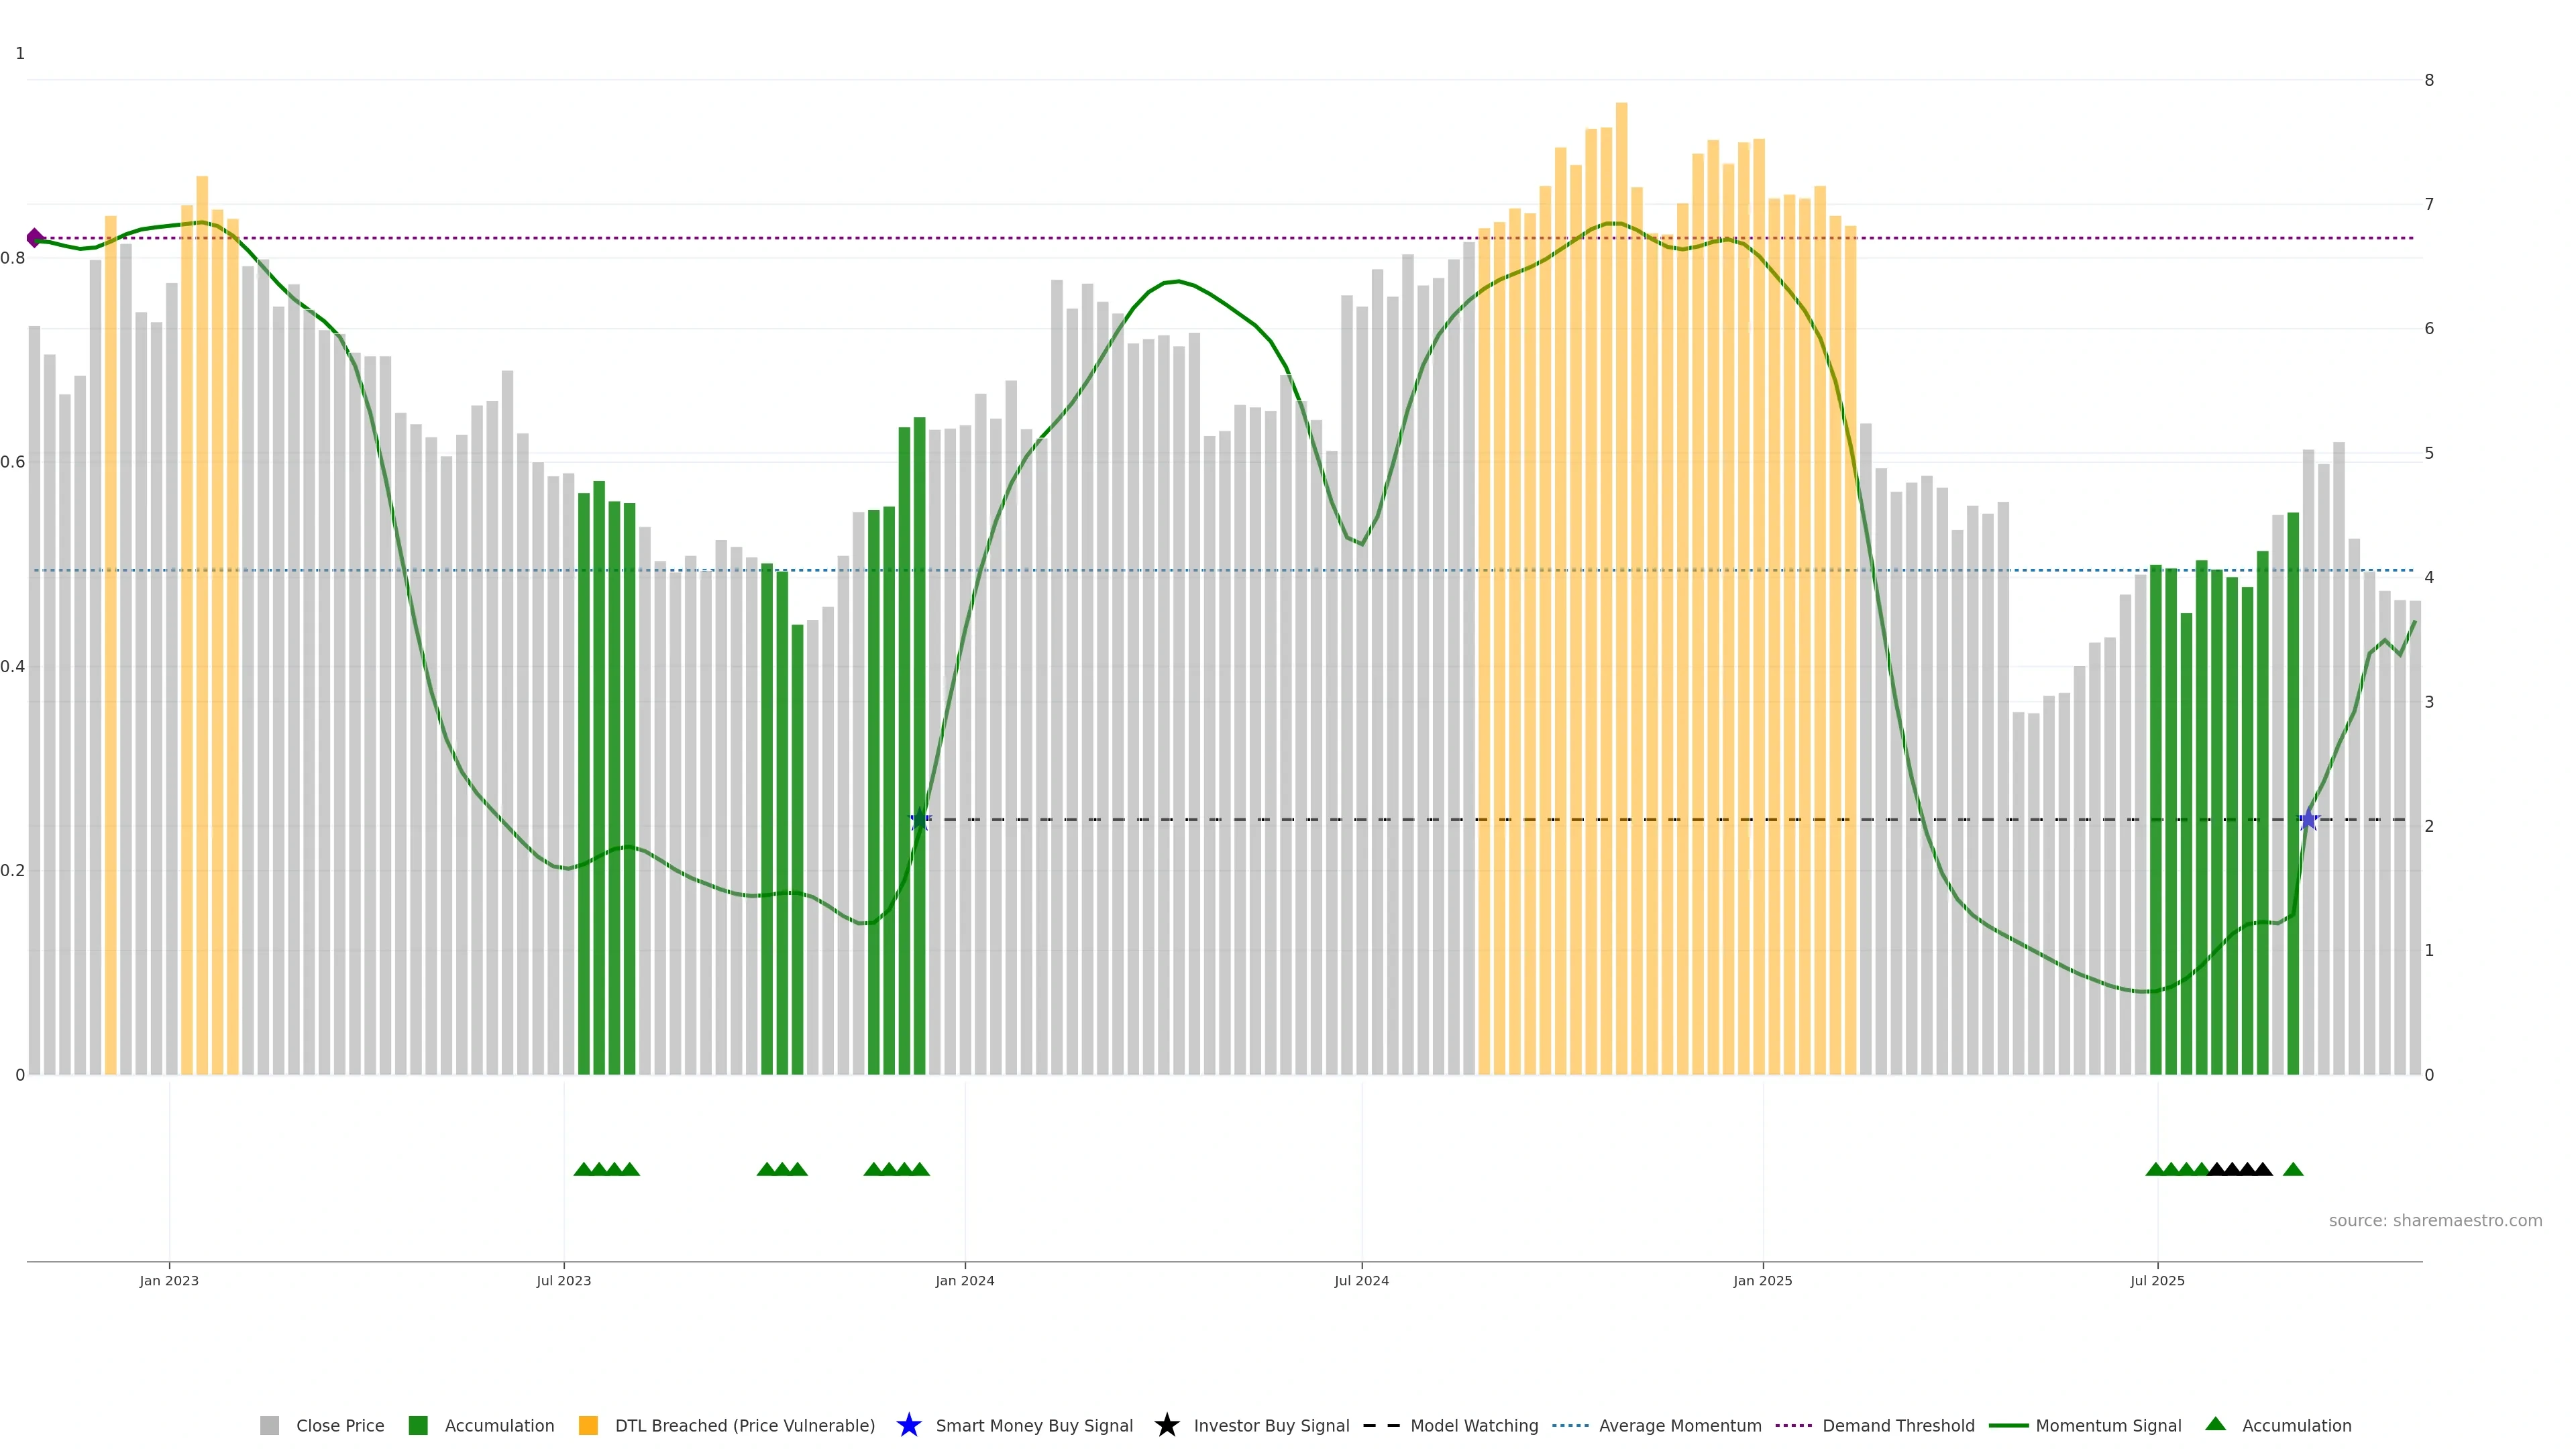
Task: Click the lone green triangle after Jul 2025
Action: tap(2293, 1169)
